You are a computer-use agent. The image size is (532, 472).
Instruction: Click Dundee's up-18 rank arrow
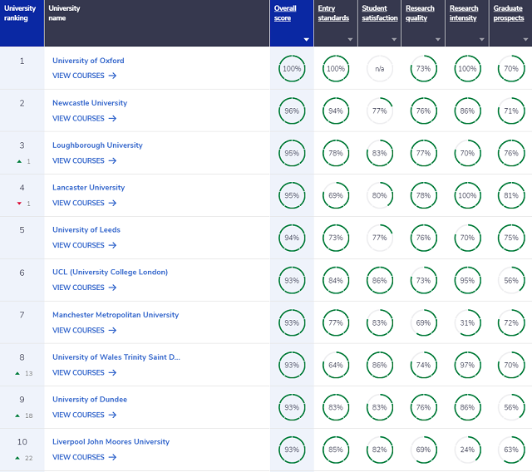coord(17,415)
